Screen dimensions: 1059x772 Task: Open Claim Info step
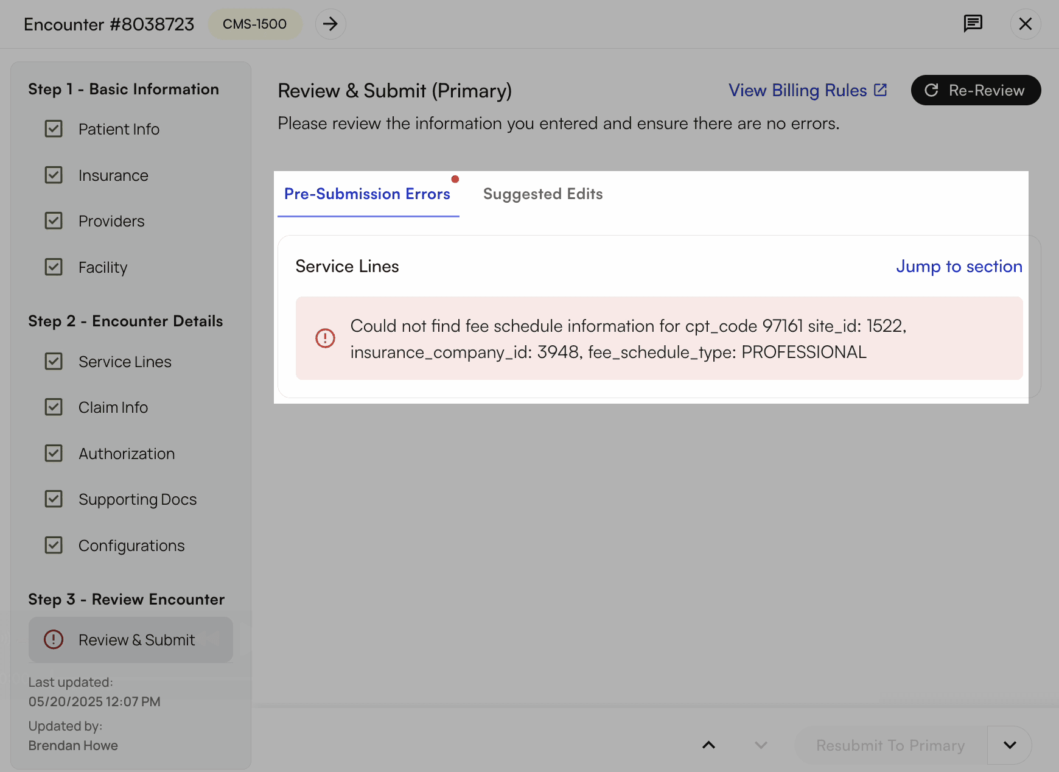click(113, 407)
